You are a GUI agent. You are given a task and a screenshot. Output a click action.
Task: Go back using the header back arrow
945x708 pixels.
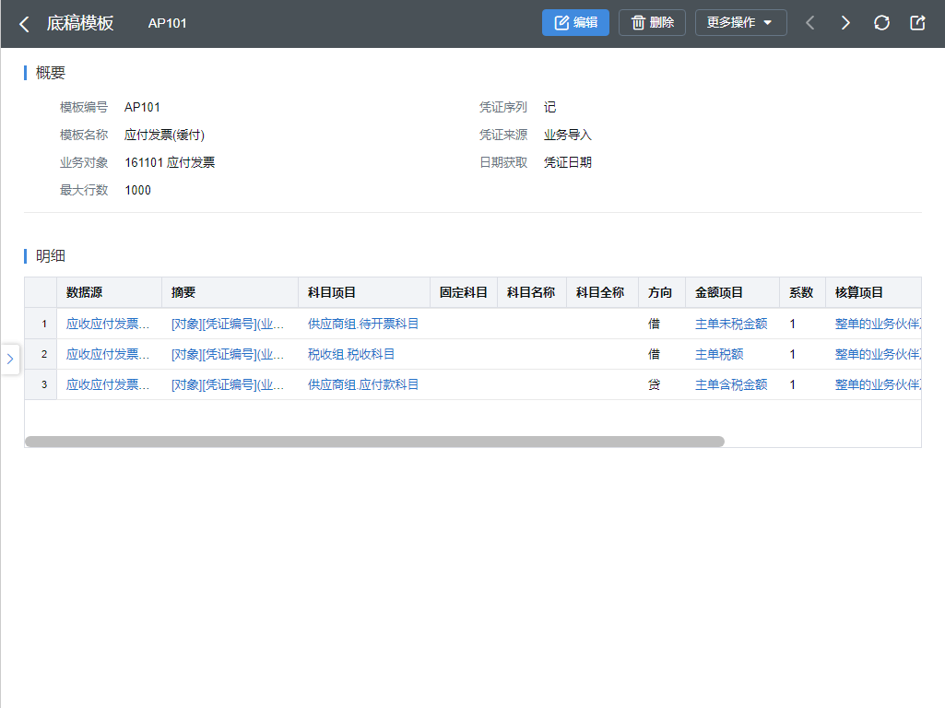click(x=24, y=24)
